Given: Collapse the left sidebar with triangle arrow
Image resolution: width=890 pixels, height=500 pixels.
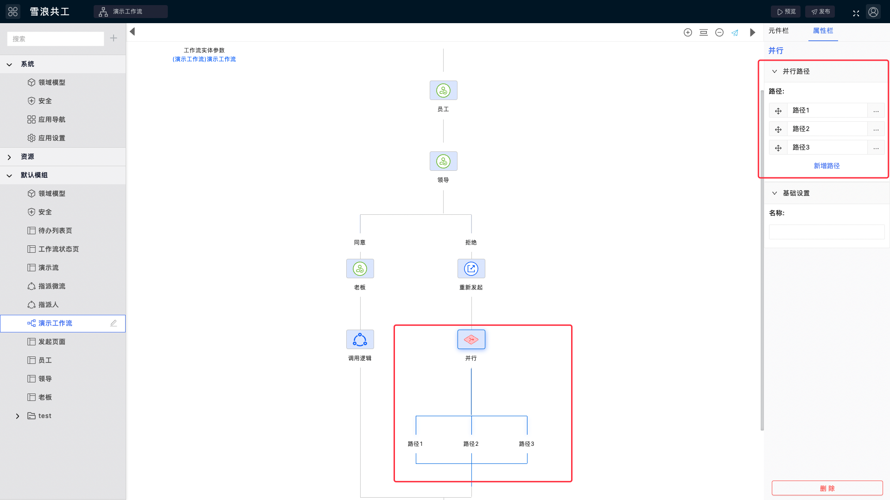Looking at the screenshot, I should point(133,31).
